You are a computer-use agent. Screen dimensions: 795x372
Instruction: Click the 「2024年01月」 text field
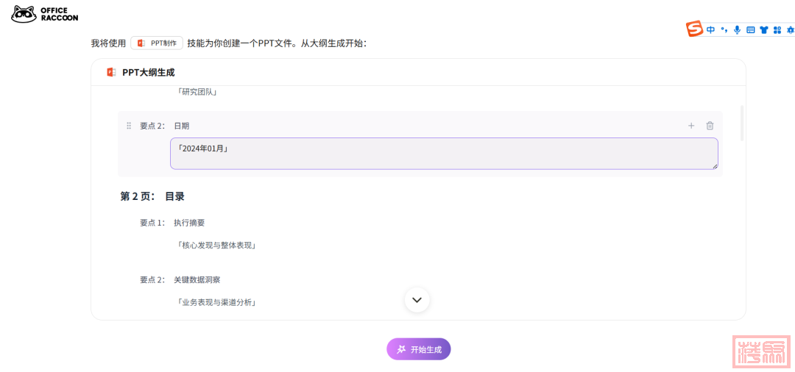[443, 154]
